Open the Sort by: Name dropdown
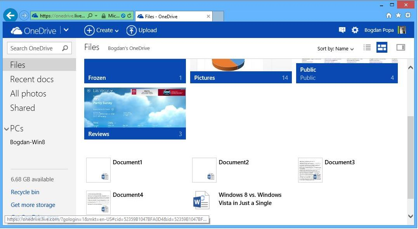 coord(335,49)
